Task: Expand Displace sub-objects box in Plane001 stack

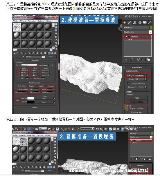Action: tap(129, 37)
